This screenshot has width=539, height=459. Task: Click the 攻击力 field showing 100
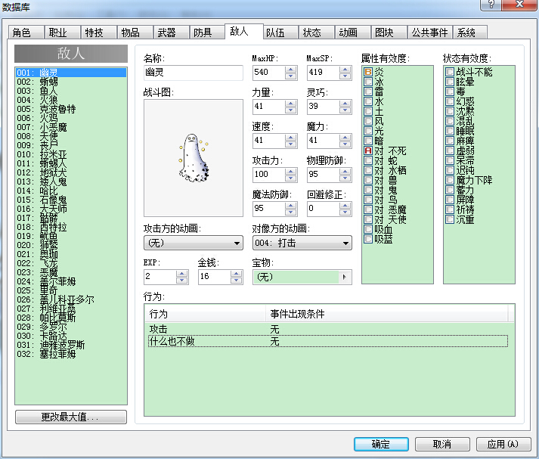tap(269, 175)
